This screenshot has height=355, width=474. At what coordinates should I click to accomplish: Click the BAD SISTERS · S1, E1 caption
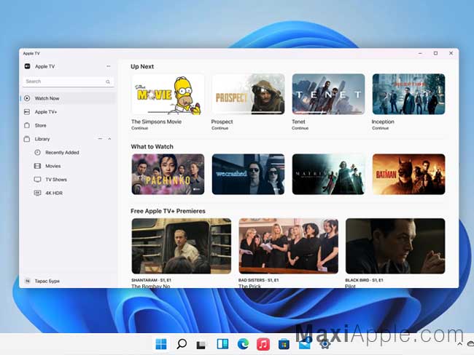coord(258,280)
